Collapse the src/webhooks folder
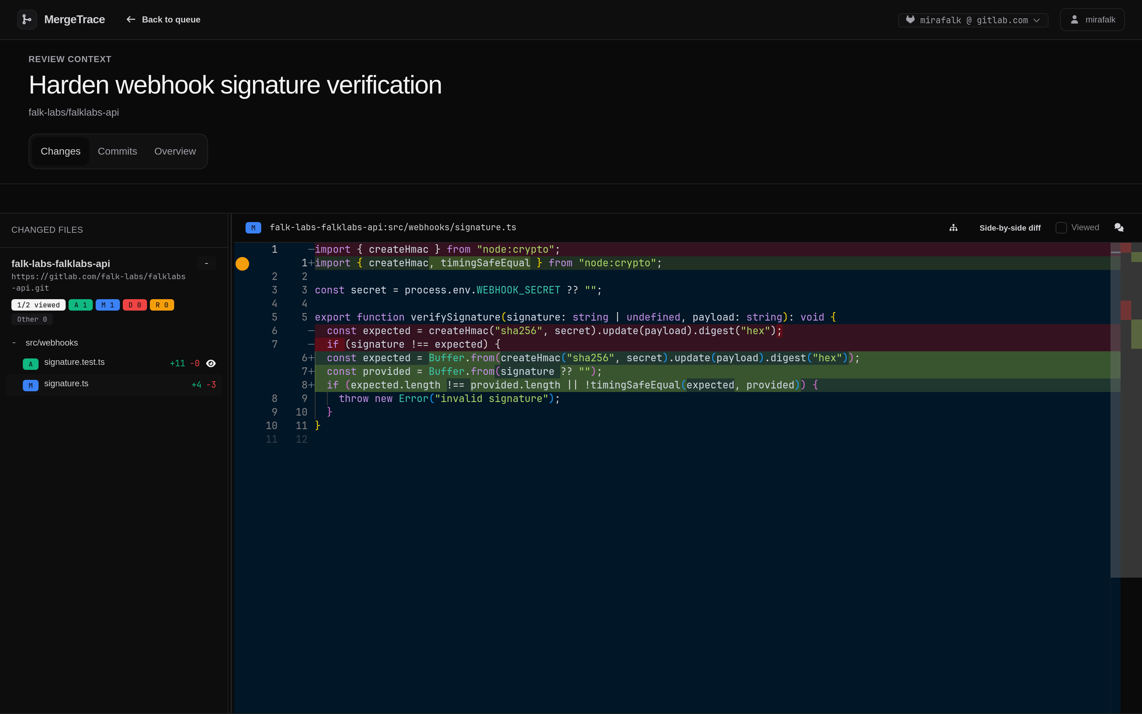 click(x=14, y=343)
